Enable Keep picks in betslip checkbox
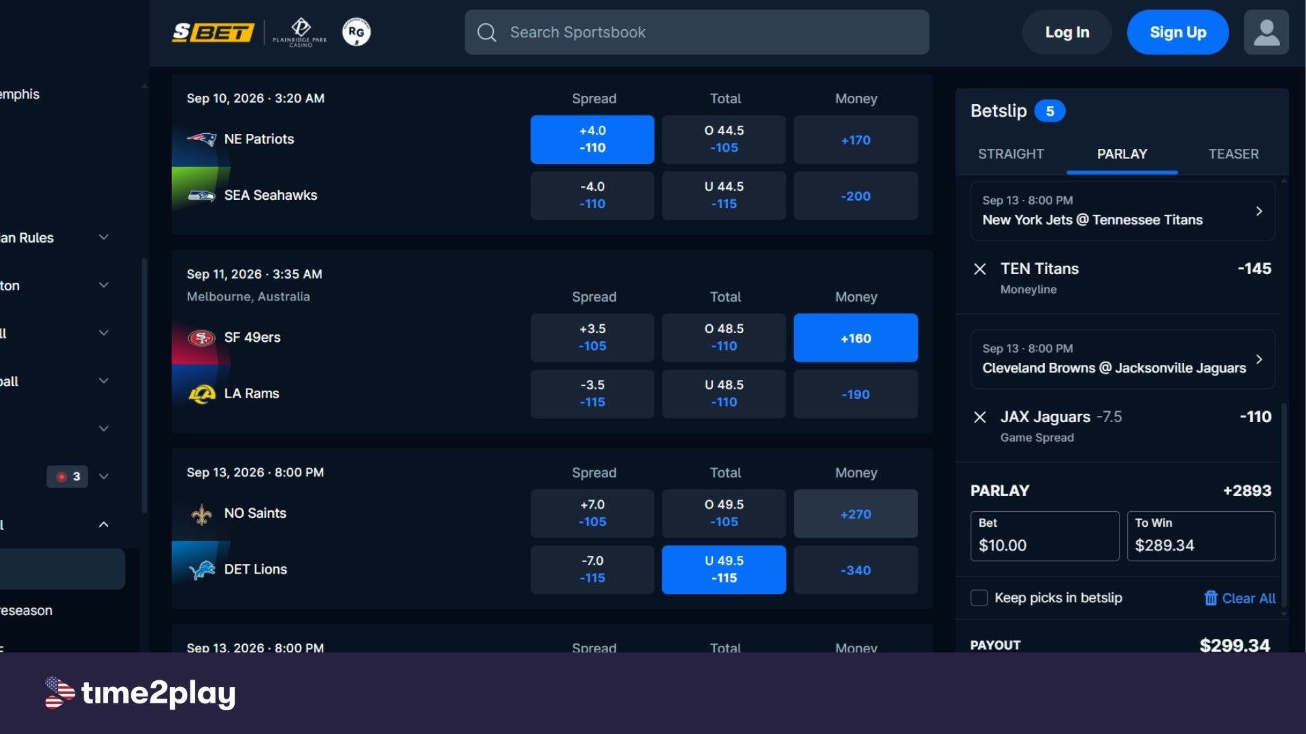The height and width of the screenshot is (734, 1306). coord(979,598)
